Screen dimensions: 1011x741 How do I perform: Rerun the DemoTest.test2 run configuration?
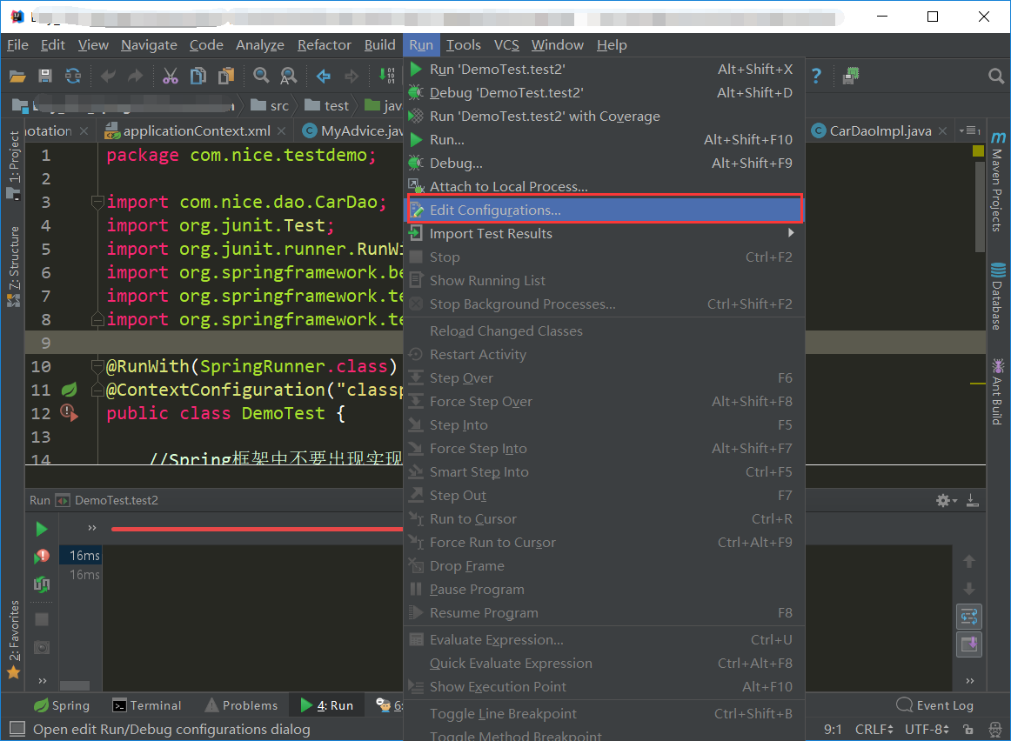[41, 528]
